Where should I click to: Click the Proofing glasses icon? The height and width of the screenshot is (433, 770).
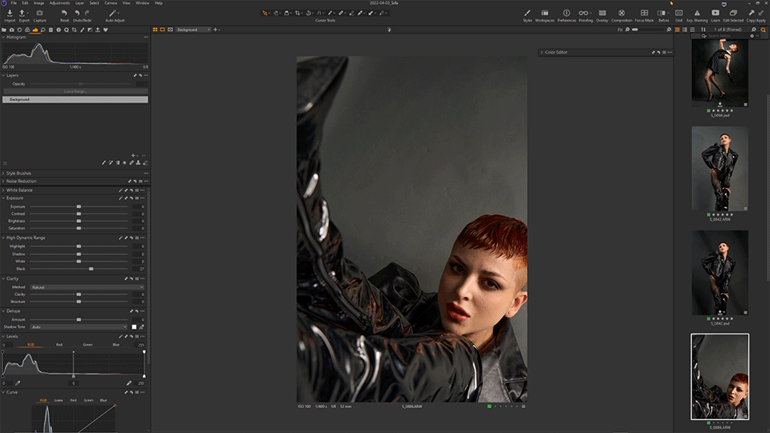[583, 13]
